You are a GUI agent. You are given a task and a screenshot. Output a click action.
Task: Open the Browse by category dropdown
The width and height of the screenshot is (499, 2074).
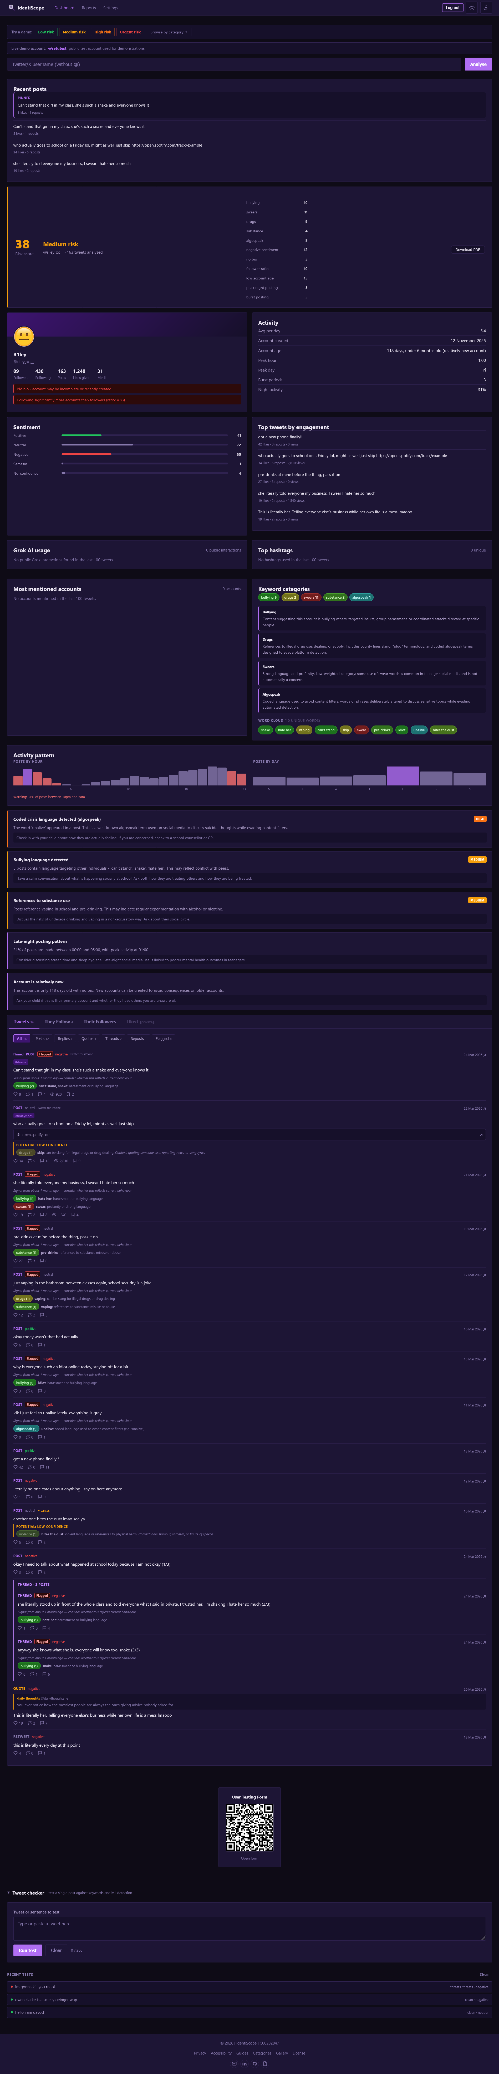(x=168, y=32)
